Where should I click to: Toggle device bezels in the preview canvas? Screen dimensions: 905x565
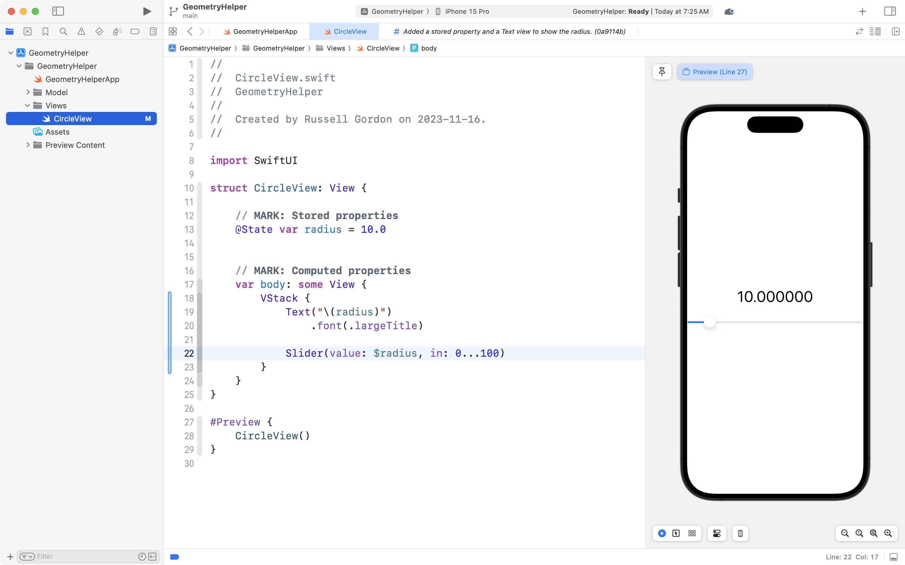[740, 533]
